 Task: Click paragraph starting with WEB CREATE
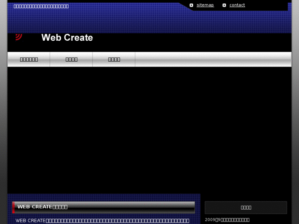click(x=102, y=221)
